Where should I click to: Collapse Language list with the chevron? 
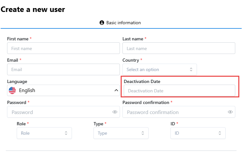pyautogui.click(x=116, y=90)
